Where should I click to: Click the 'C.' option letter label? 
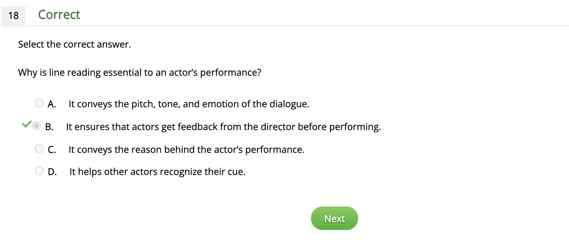[52, 150]
